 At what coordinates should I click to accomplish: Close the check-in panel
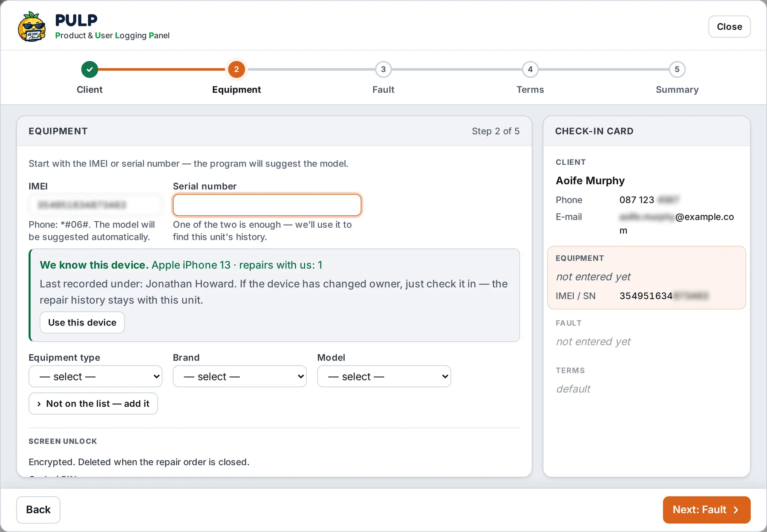730,26
